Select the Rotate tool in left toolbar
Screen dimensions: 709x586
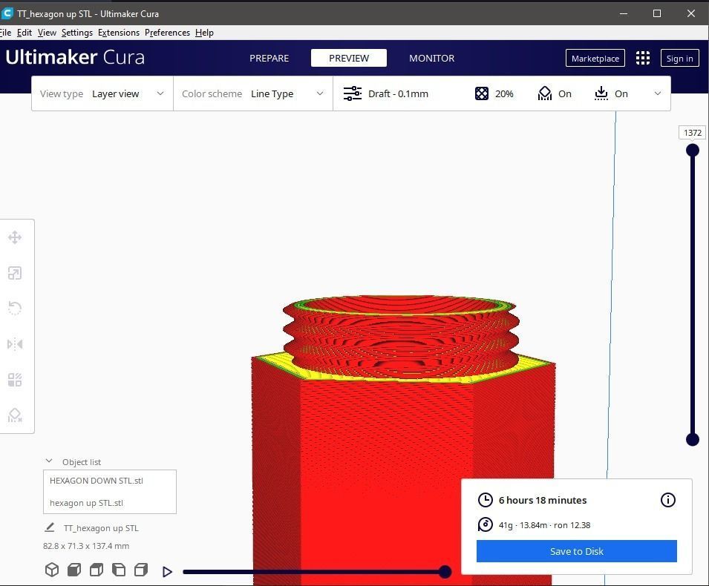click(x=14, y=309)
